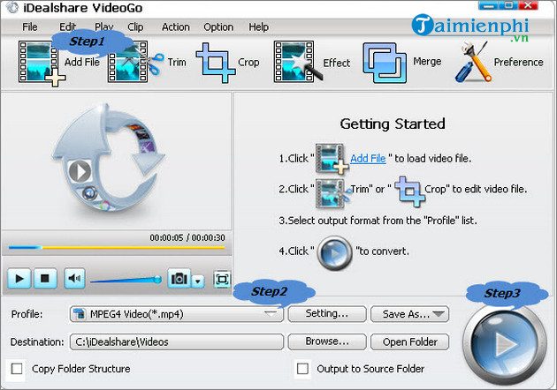Viewport: 557px width, 390px height.
Task: Click the Add File toolbar icon
Action: pos(40,63)
